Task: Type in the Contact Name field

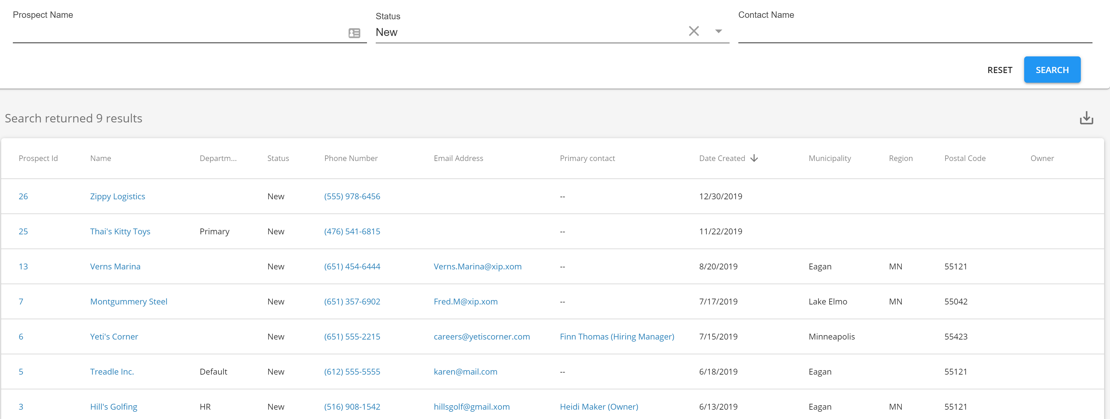Action: [x=914, y=33]
